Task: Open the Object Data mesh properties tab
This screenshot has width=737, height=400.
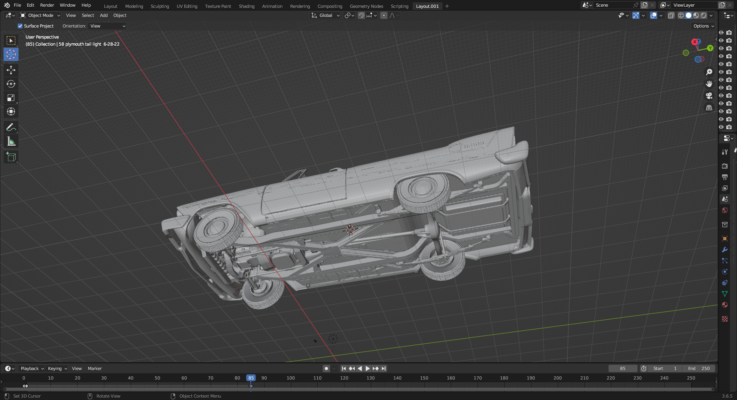Action: tap(725, 294)
